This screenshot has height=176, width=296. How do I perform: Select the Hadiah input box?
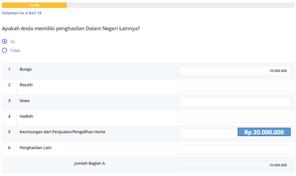pos(235,118)
